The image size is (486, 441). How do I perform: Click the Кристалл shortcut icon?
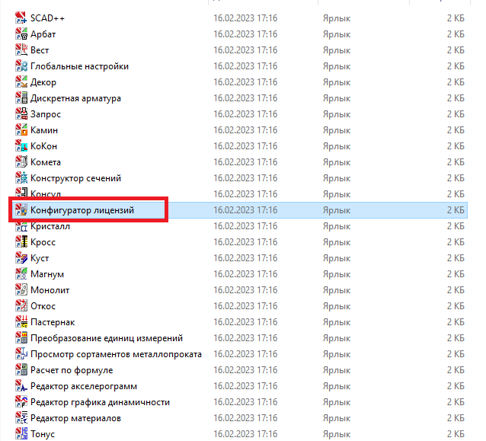21,227
